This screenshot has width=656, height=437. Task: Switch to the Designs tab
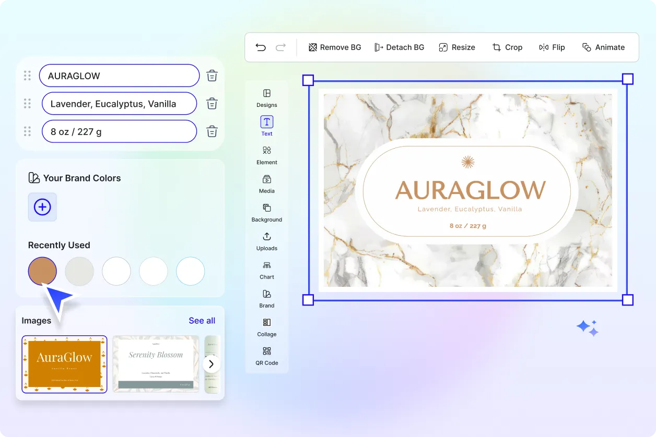[x=266, y=98]
